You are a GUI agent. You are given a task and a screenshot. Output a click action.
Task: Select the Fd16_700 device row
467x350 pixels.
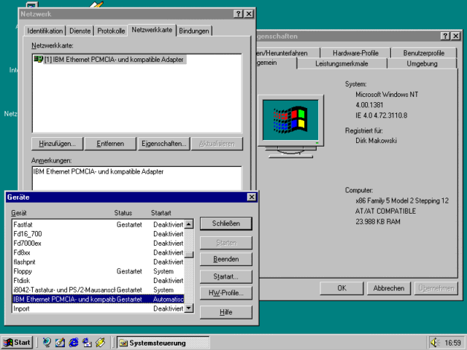point(99,234)
